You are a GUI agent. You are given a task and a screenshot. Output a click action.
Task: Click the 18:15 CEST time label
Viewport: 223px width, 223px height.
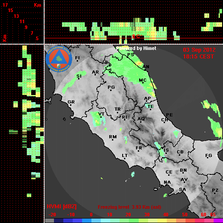[198, 57]
